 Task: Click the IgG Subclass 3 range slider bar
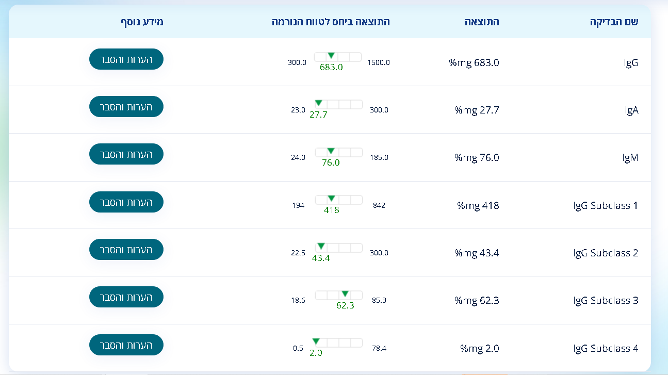point(339,295)
